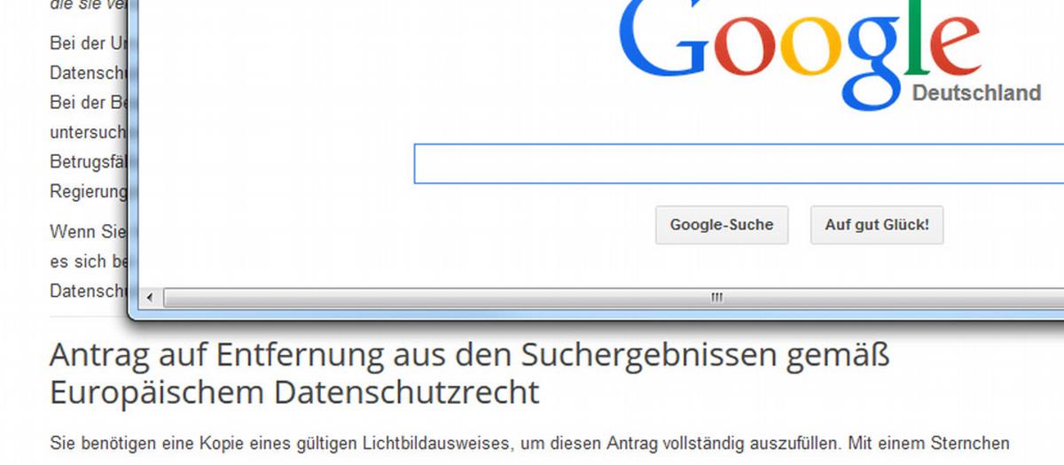Click the heading line 'Antrag auf Entfernung aus den Suchergebnissen'

click(x=469, y=356)
